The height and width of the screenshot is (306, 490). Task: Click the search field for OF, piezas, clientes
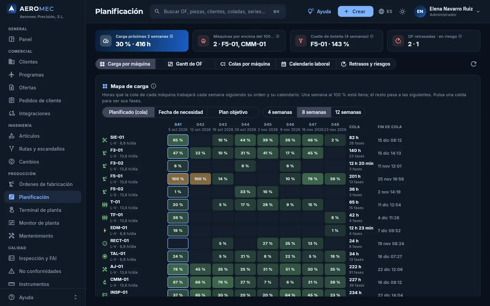tap(218, 12)
